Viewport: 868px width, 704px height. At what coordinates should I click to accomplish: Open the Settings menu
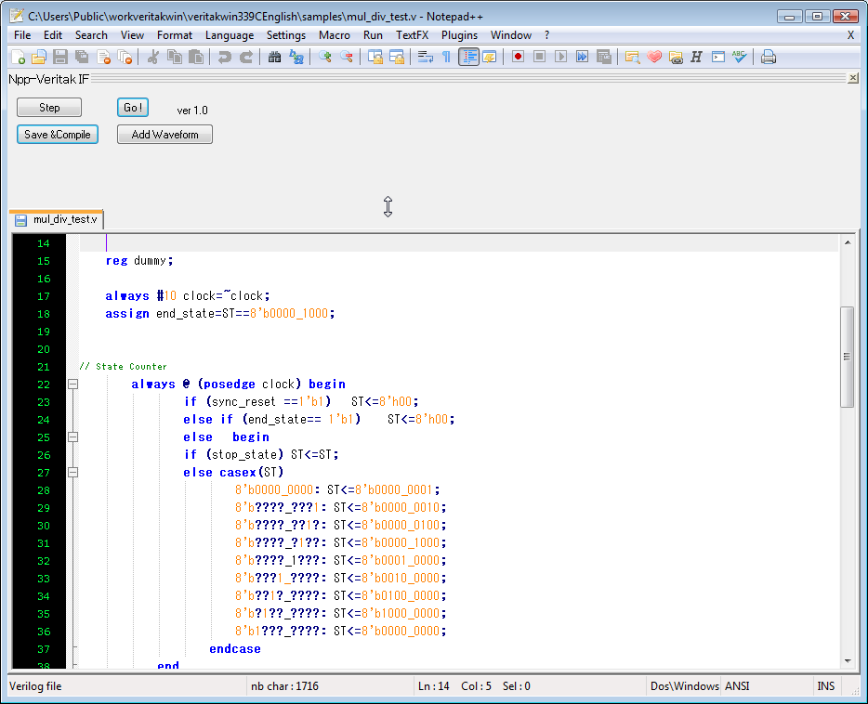click(286, 35)
